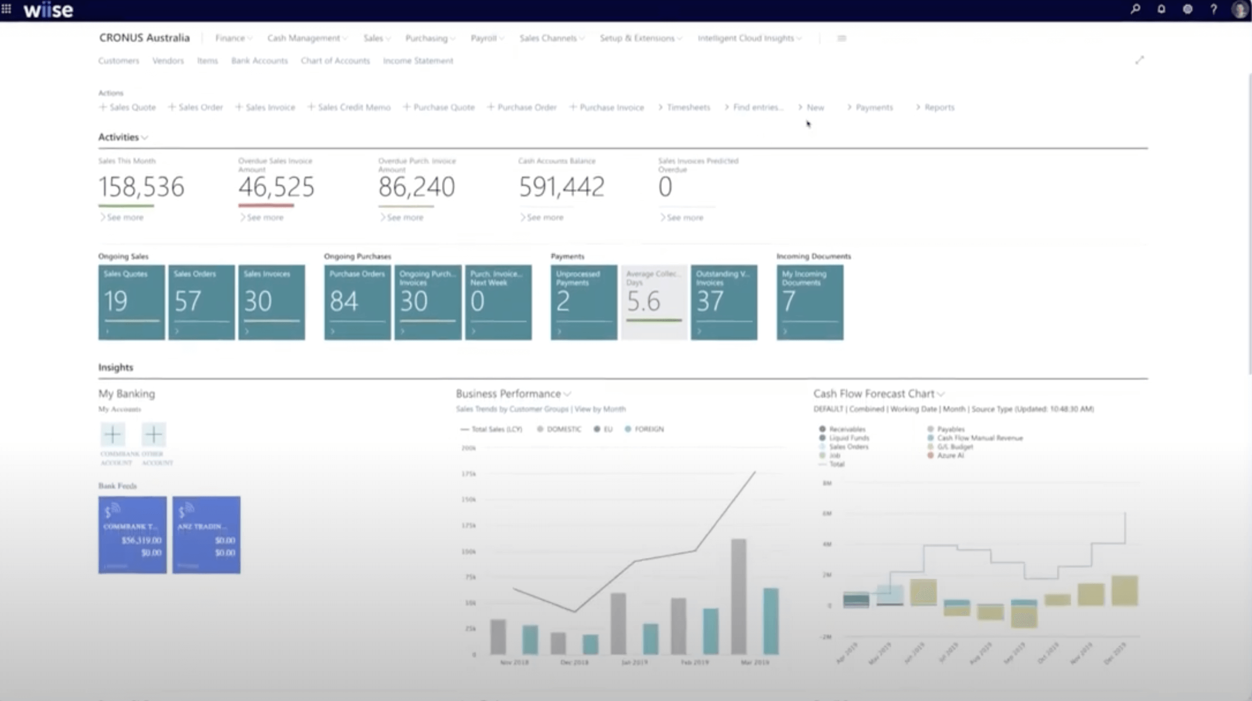Open the Chart of Accounts tab
The height and width of the screenshot is (701, 1252).
[335, 60]
